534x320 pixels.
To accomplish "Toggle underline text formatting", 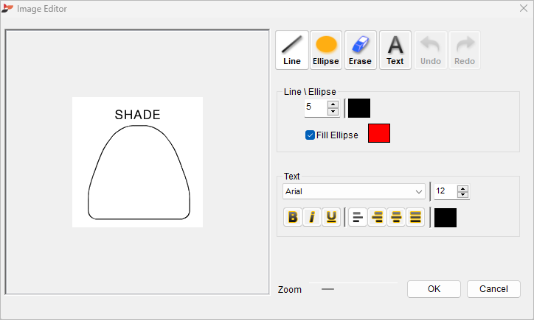I will coord(331,217).
